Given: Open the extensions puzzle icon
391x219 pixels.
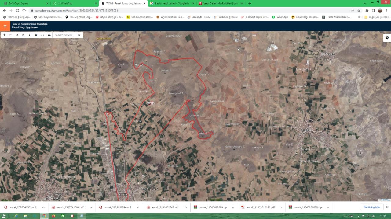Looking at the screenshot, I should coord(367,10).
